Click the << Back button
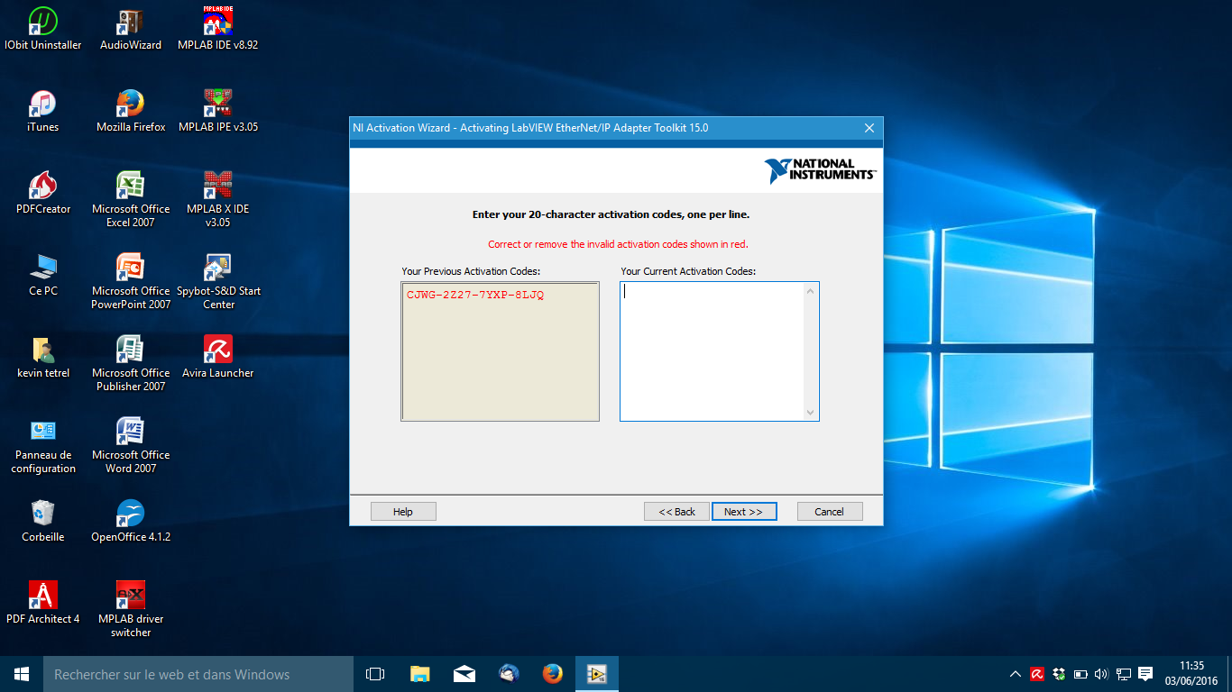The width and height of the screenshot is (1232, 692). click(x=676, y=512)
